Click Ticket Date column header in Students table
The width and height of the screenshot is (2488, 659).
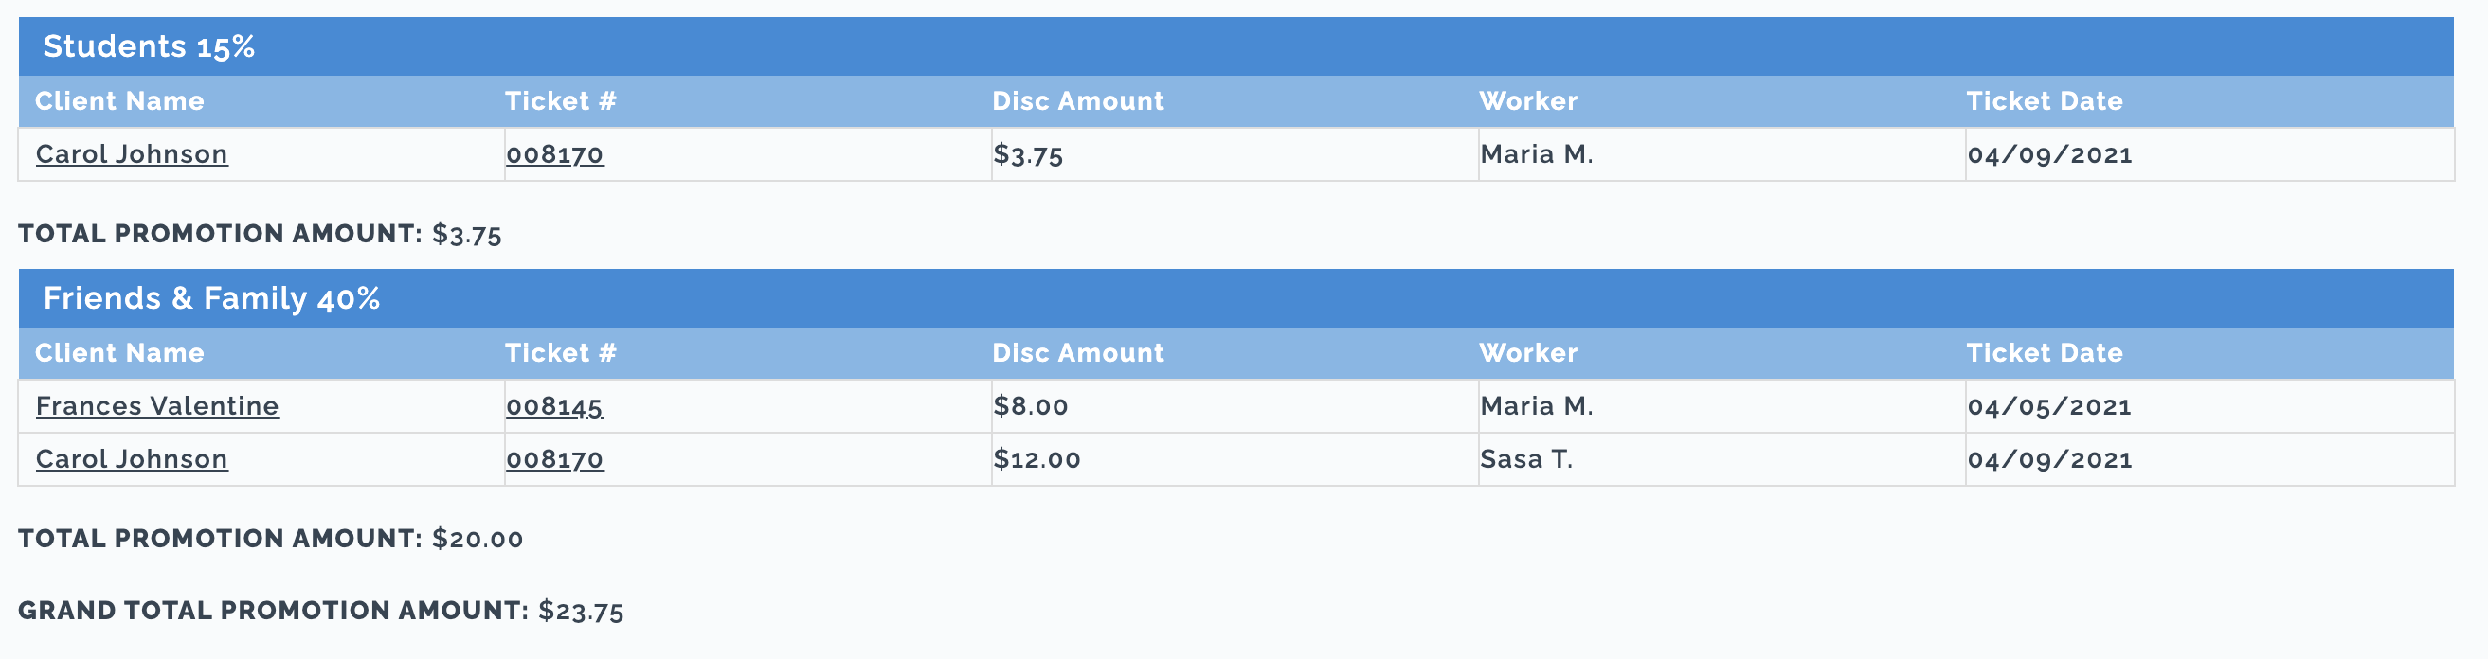tap(2045, 101)
